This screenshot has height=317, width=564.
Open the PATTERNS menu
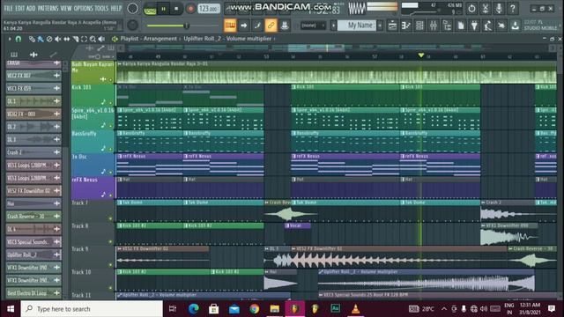[x=48, y=8]
